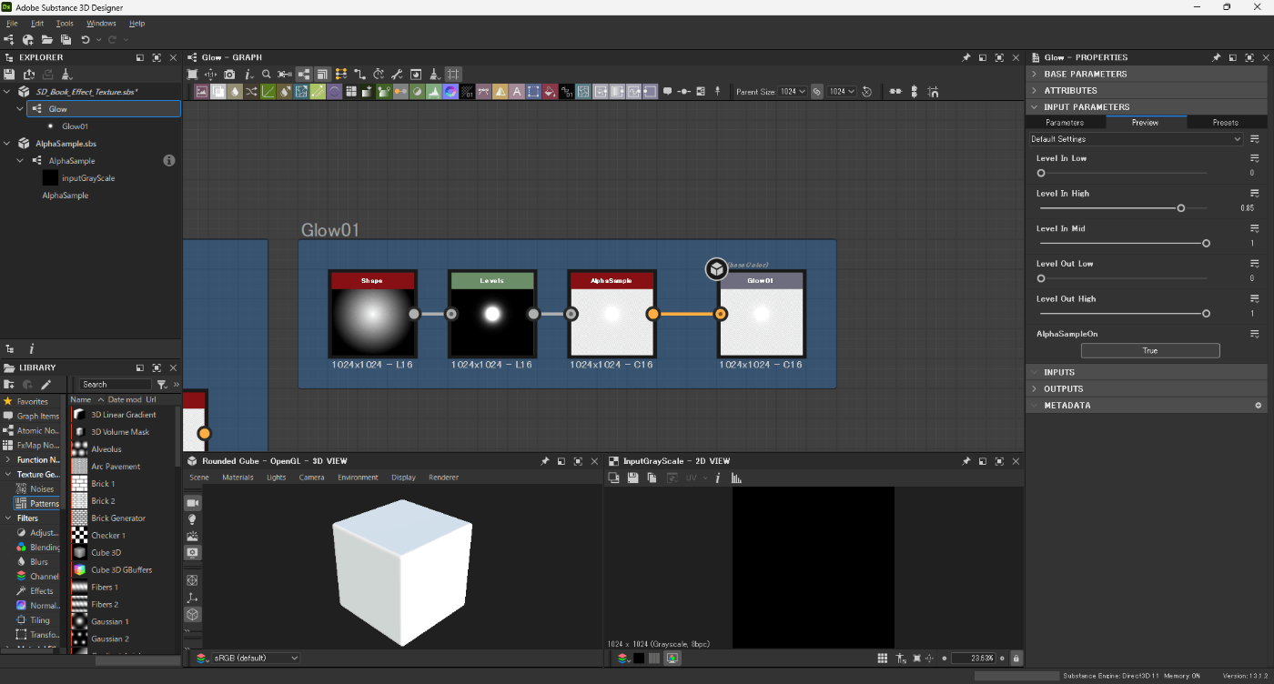Click the new MDL graph globe icon
This screenshot has width=1274, height=684.
[28, 40]
